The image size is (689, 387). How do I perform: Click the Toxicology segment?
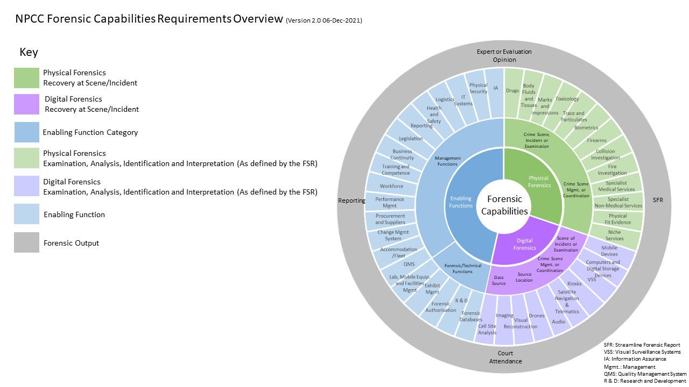point(567,99)
